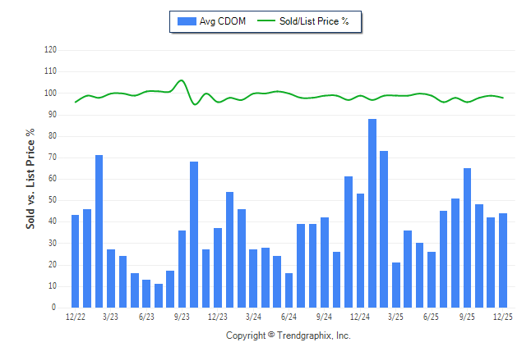Click the 3/24 x-axis label
531x356 pixels.
(x=253, y=317)
